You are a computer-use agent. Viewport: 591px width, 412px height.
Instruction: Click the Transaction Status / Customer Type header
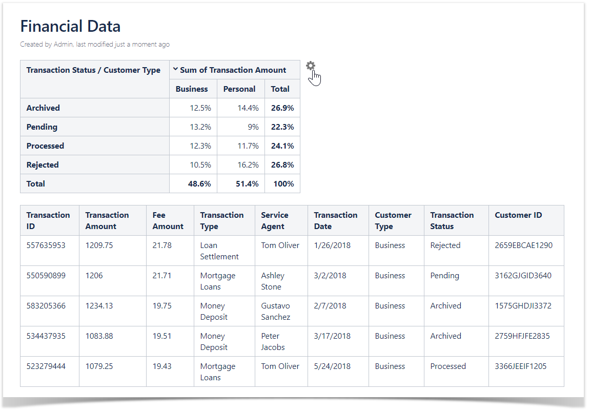(x=93, y=70)
